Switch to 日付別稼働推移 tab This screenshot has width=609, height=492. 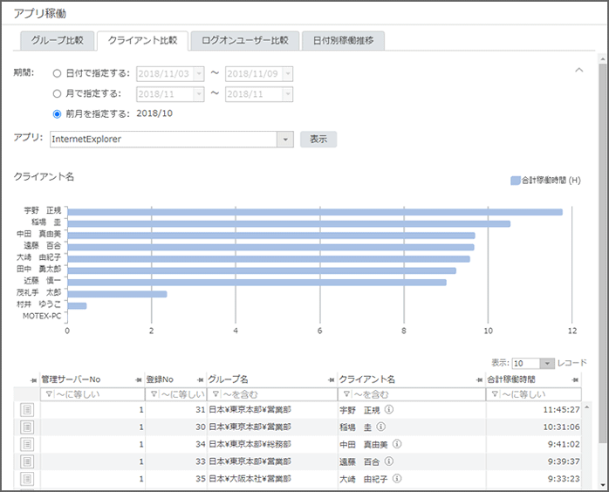[x=344, y=40]
